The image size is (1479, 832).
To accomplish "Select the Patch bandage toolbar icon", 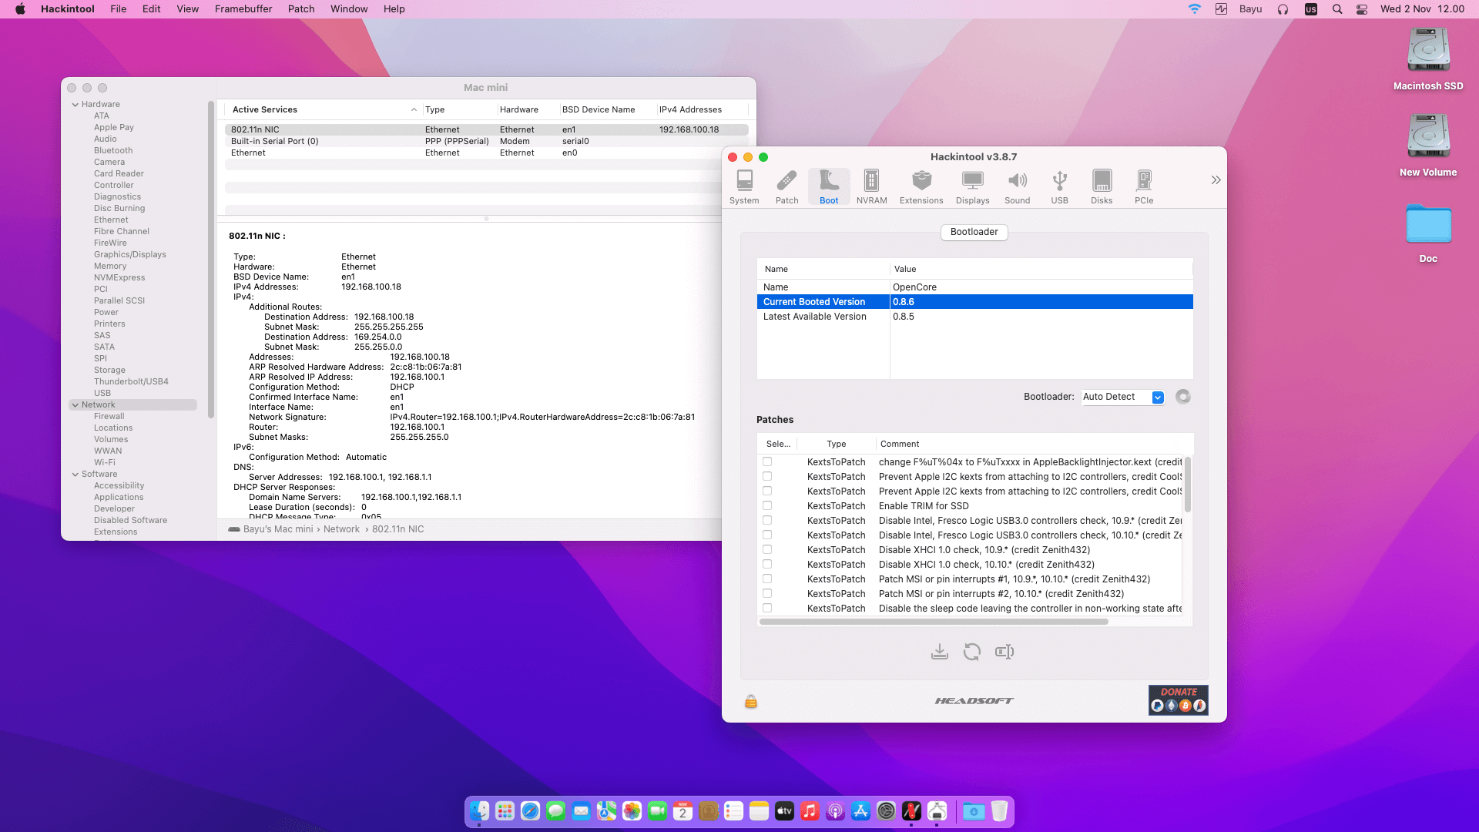I will (786, 186).
